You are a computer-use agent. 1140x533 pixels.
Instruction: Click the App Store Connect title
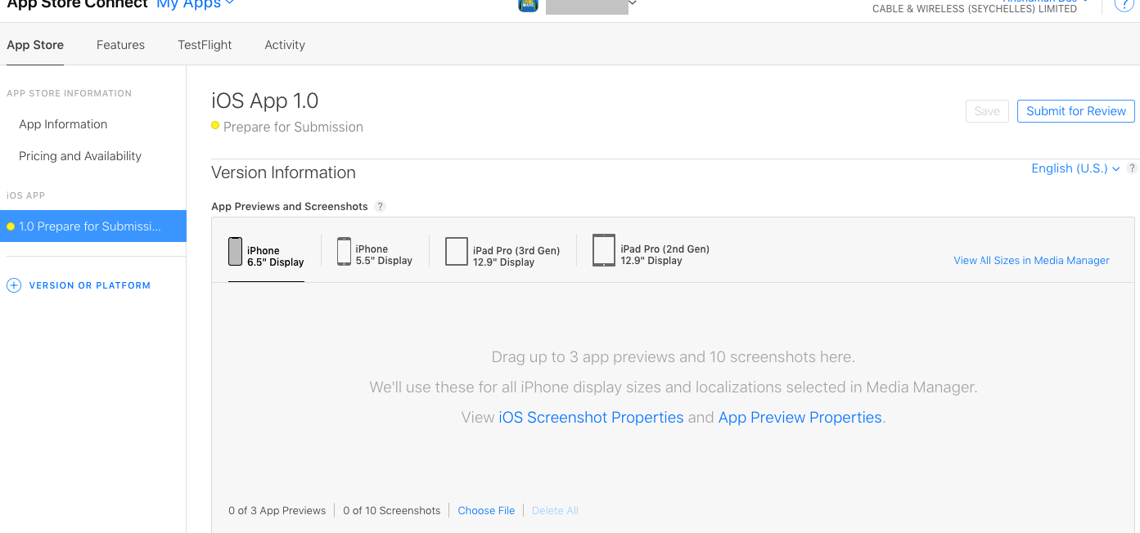point(77,4)
